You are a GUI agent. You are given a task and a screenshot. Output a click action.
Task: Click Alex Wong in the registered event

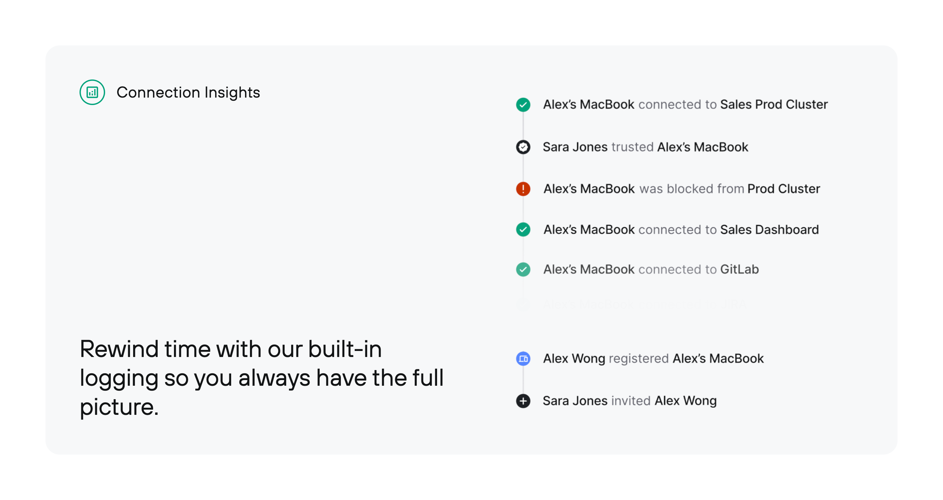(x=574, y=358)
